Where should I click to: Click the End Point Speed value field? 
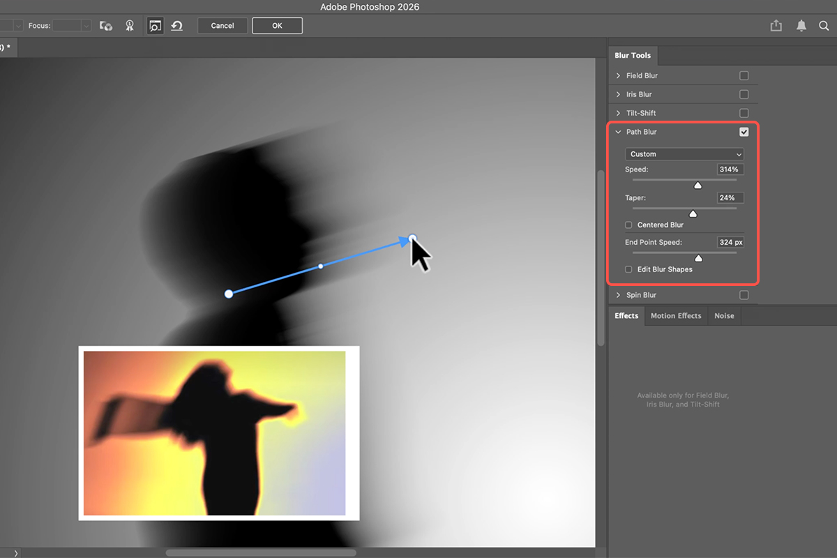[x=730, y=243]
